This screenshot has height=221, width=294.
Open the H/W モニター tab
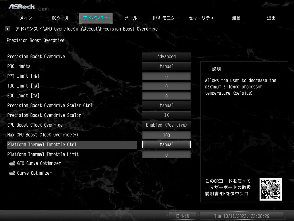pos(166,18)
